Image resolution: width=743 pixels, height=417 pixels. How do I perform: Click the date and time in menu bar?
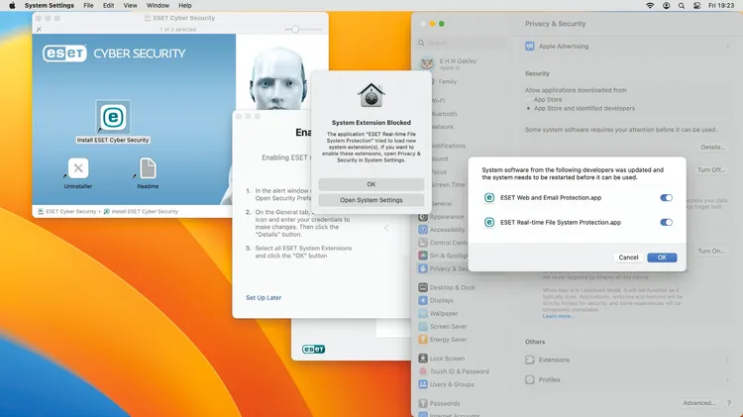tap(721, 6)
